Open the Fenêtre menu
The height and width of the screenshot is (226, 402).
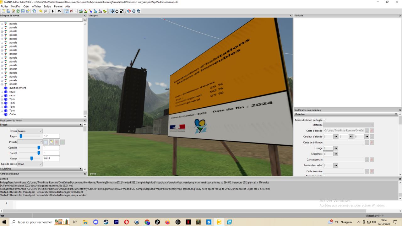point(58,6)
